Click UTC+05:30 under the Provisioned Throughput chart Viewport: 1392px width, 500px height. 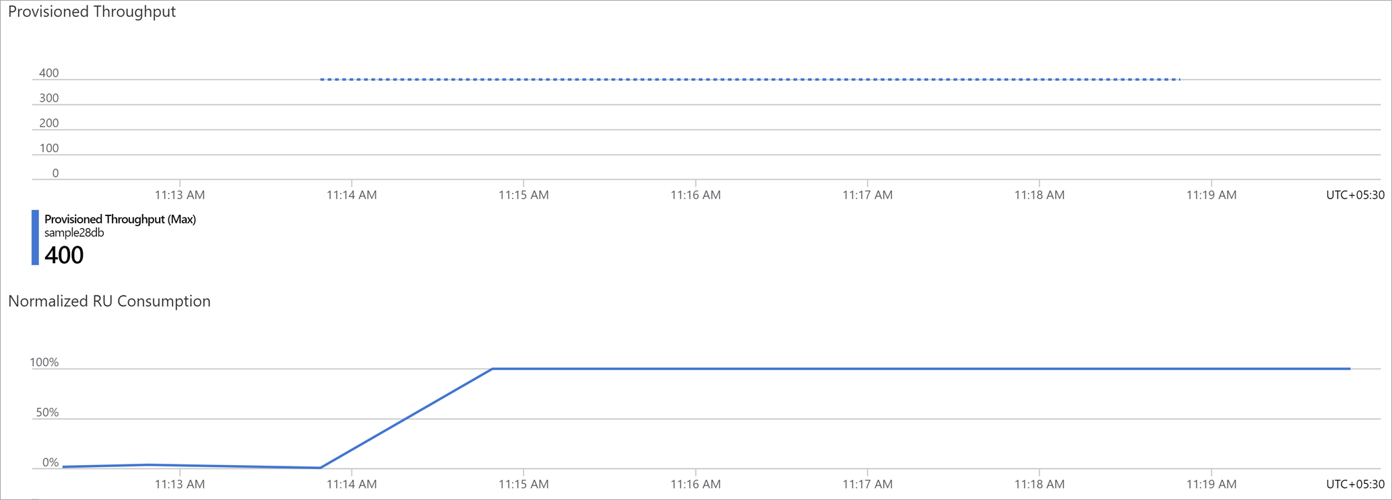tap(1355, 195)
